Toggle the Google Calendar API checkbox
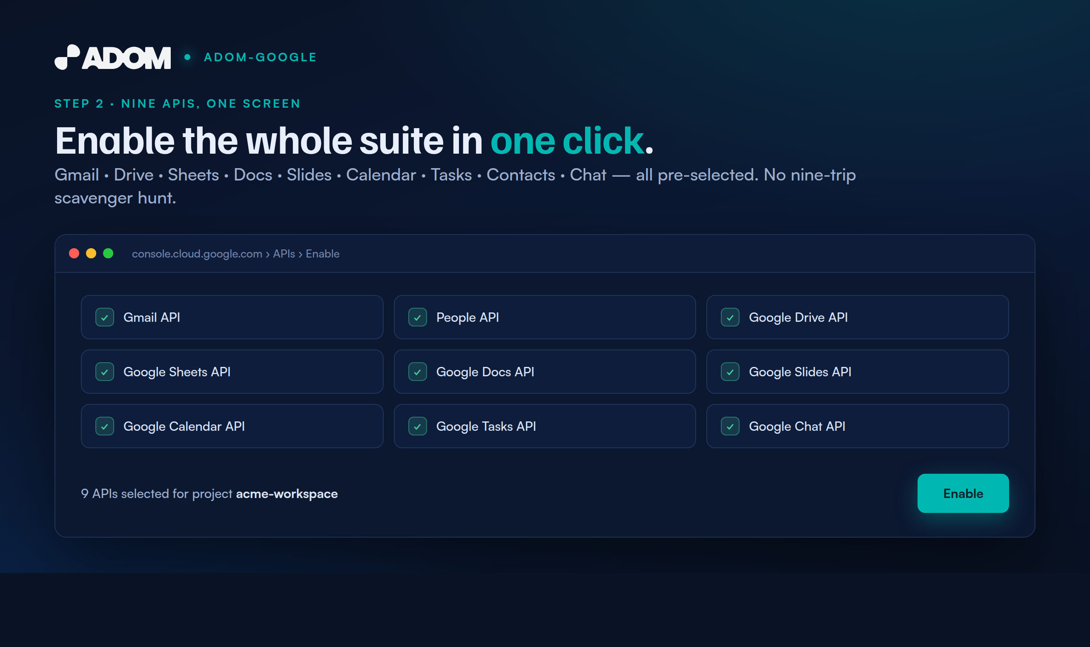This screenshot has width=1090, height=647. (105, 427)
